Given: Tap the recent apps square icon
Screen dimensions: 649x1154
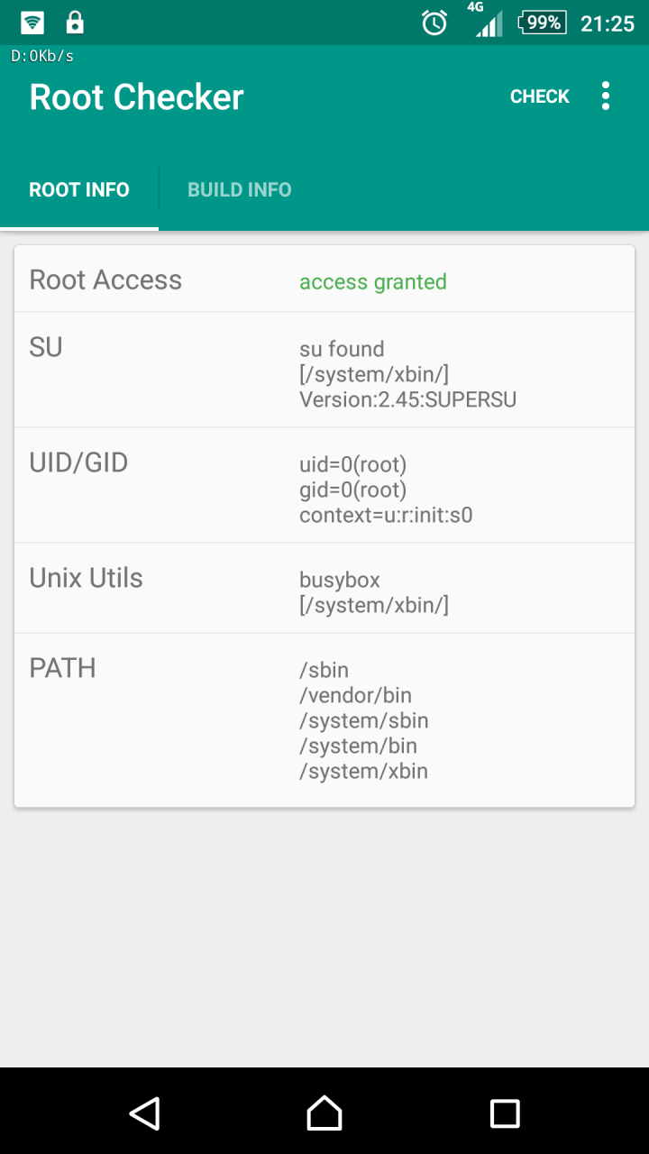Looking at the screenshot, I should pyautogui.click(x=505, y=1113).
